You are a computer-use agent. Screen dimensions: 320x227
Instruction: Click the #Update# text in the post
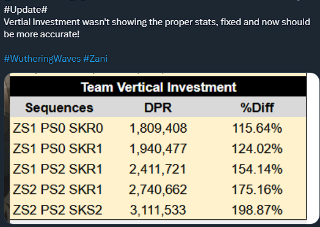(26, 10)
